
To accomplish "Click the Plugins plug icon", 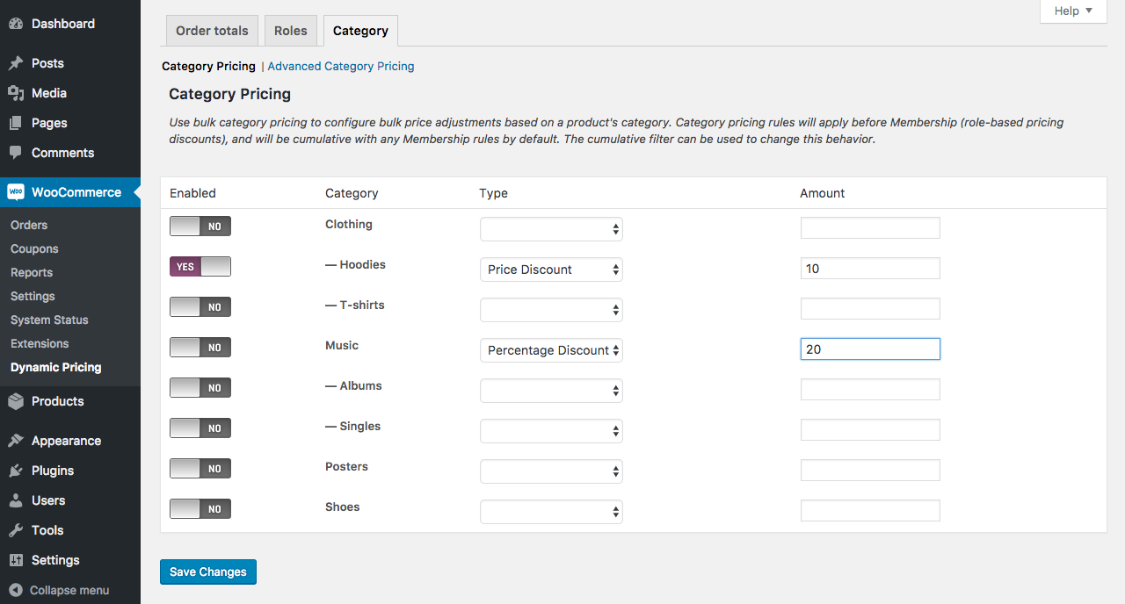I will [16, 471].
